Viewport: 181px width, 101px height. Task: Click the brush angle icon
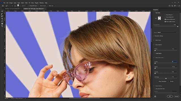(x=23, y=6)
